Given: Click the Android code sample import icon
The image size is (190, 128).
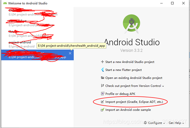Looking at the screenshot, I should (103, 109).
